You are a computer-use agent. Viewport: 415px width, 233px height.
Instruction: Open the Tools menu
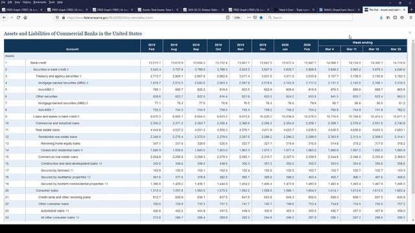pos(52,2)
